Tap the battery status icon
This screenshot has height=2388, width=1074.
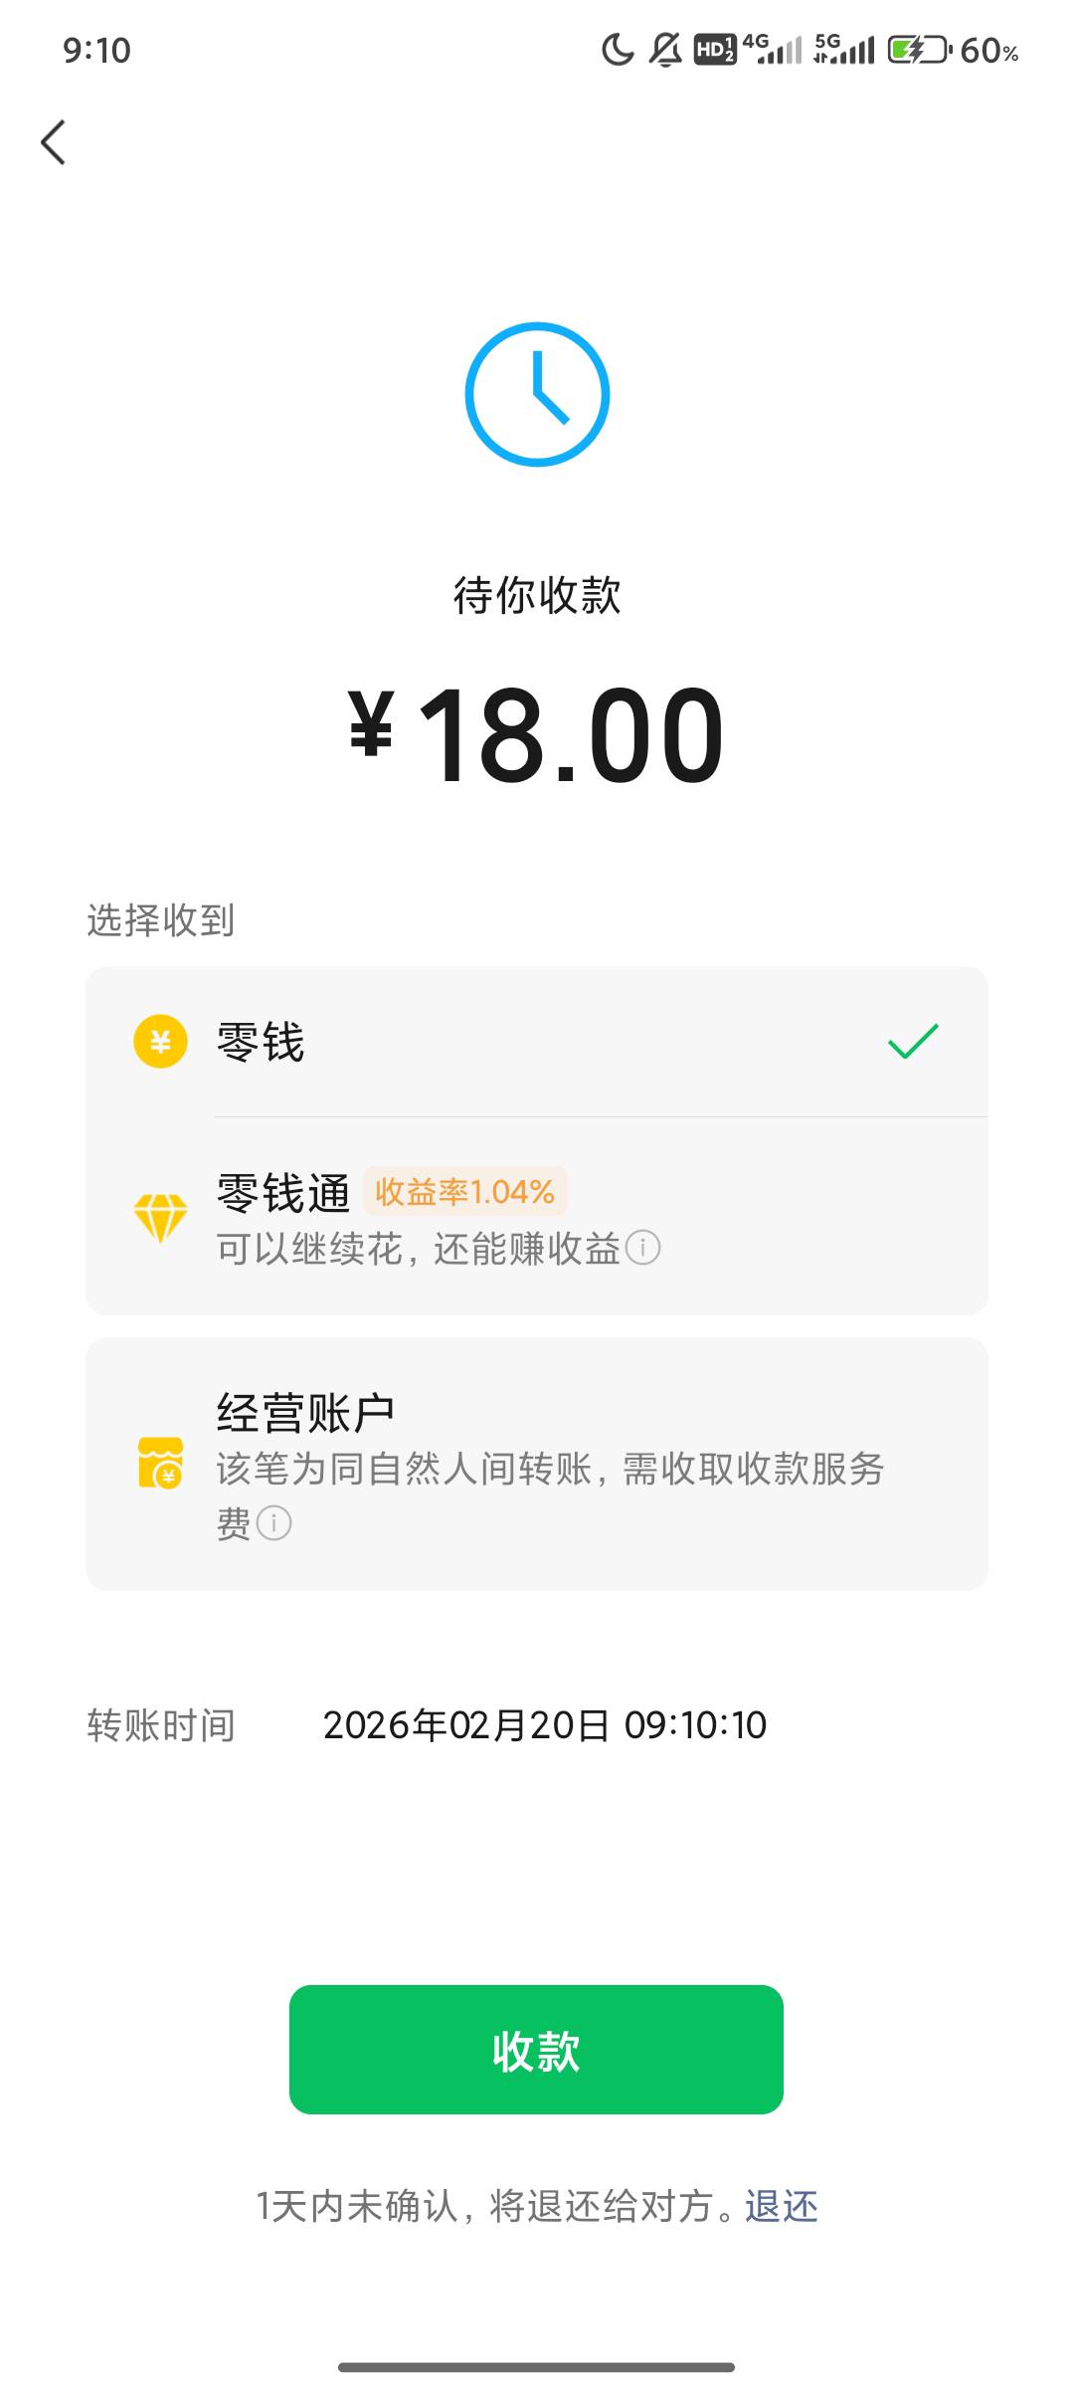click(x=918, y=50)
